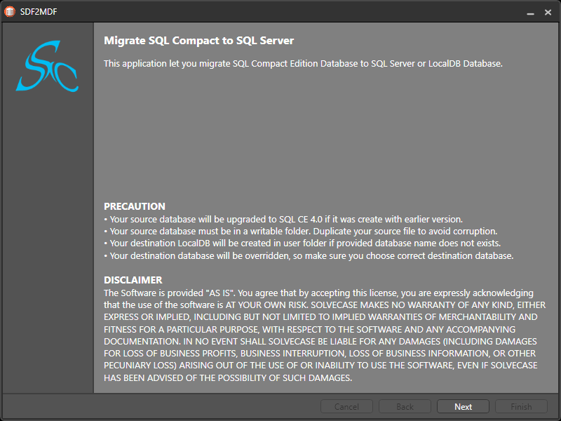The height and width of the screenshot is (421, 561).
Task: Click the 'This application let you migrate' sentence
Action: point(303,64)
